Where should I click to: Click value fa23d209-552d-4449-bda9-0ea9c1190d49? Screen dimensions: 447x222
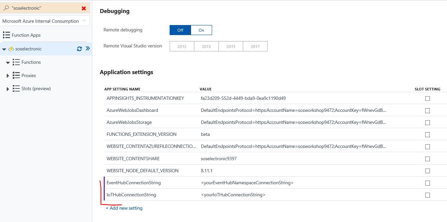[x=243, y=98]
